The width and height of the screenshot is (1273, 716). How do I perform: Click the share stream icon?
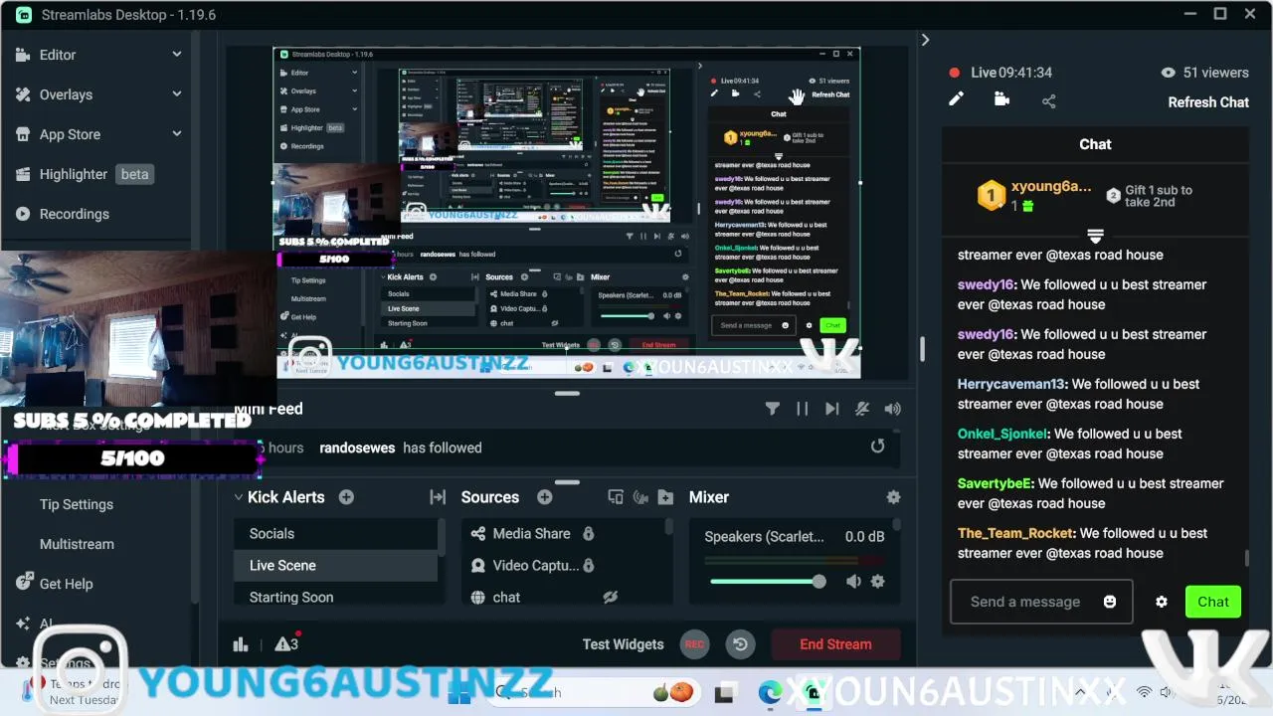pyautogui.click(x=1048, y=100)
